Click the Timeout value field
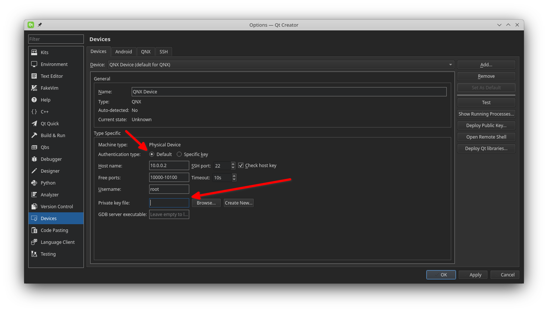Screen dimensions: 548x312 (222, 177)
